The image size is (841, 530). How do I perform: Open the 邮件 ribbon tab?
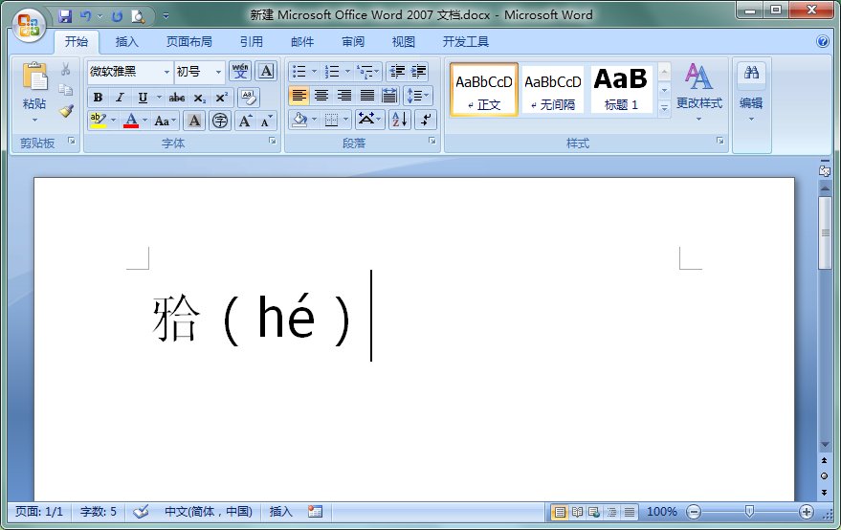tap(302, 42)
